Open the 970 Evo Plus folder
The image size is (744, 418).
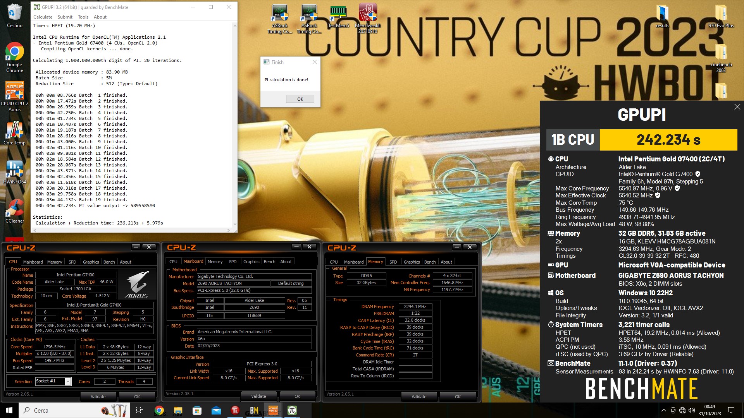[x=721, y=16]
